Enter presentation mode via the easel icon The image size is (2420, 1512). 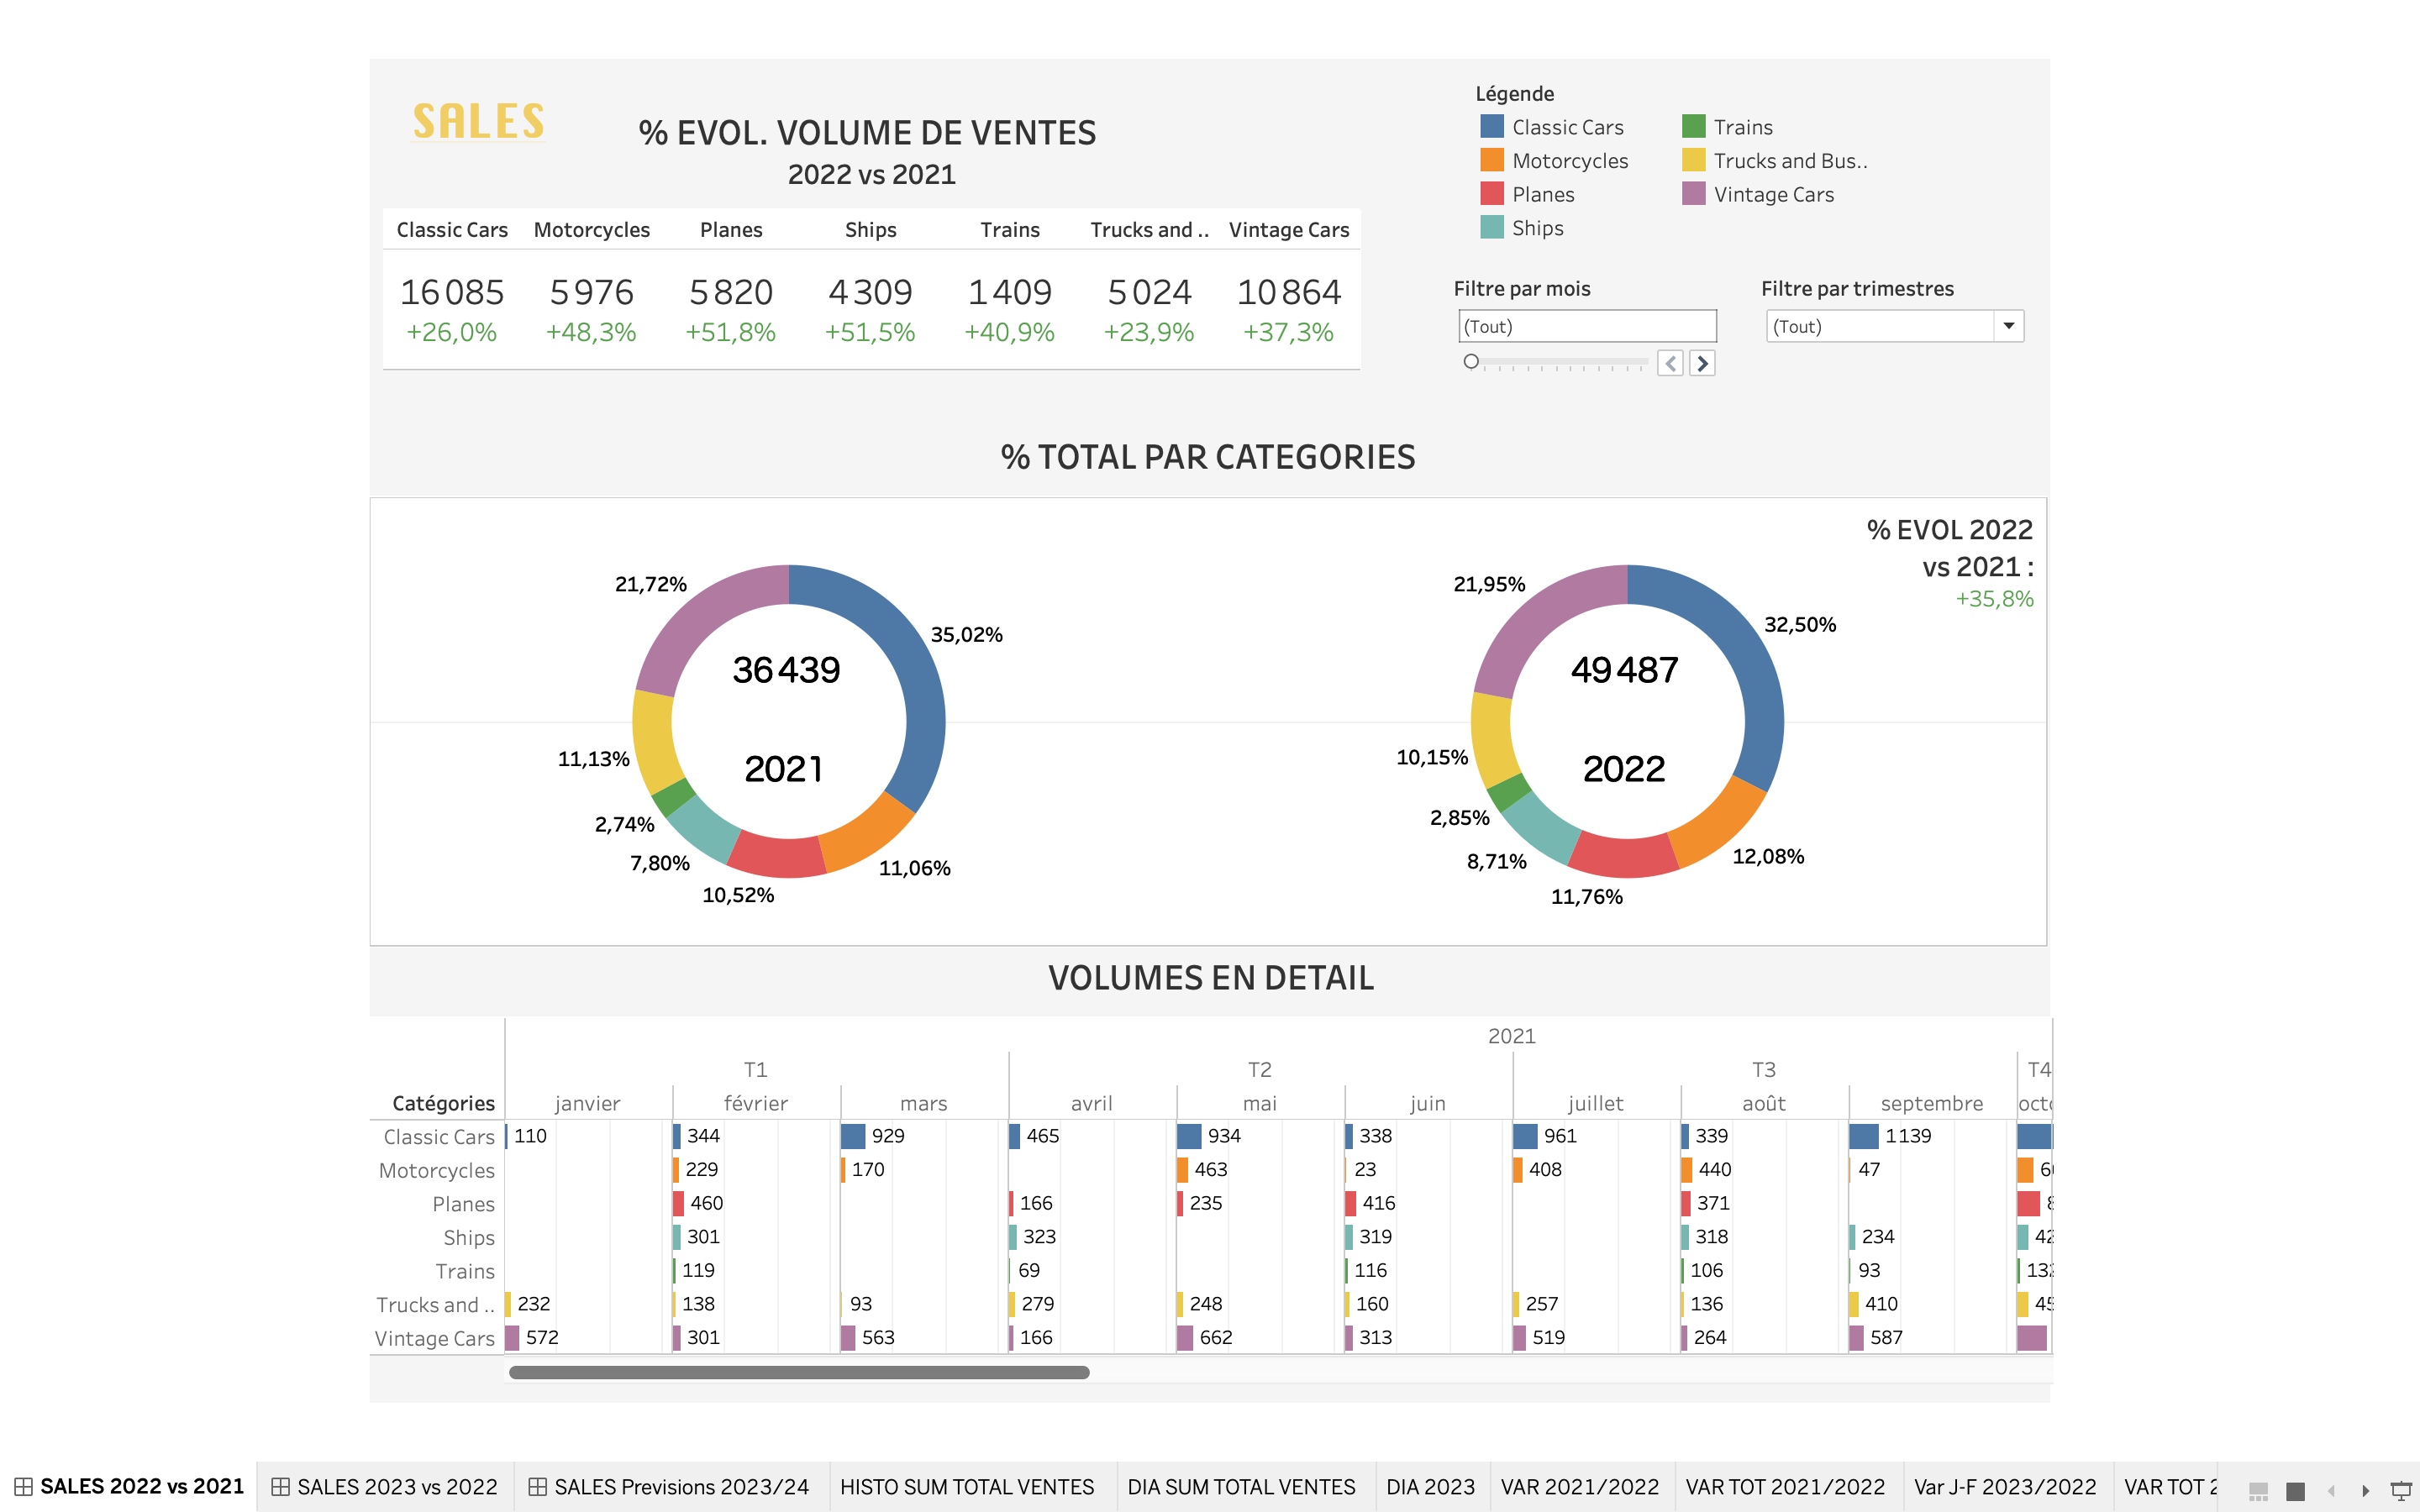[x=2400, y=1490]
